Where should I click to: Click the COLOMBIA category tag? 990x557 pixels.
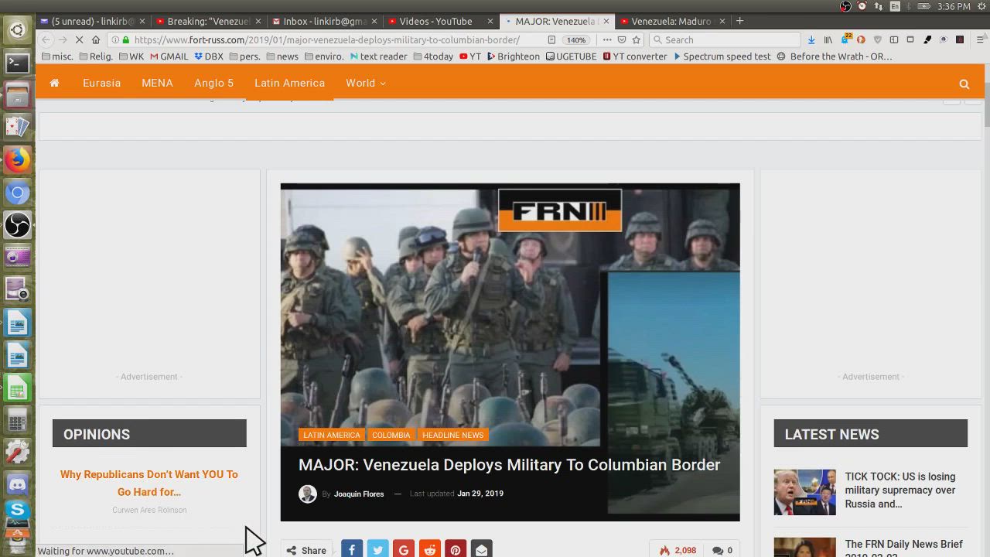pos(391,435)
